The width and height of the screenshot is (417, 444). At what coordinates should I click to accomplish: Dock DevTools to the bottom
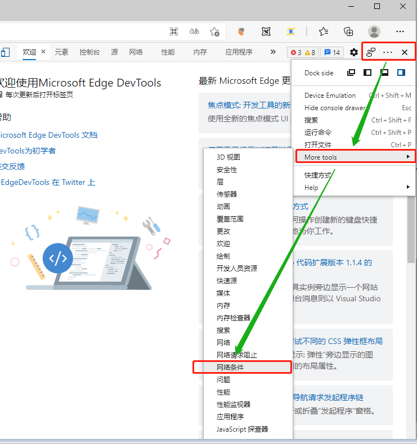tap(384, 73)
